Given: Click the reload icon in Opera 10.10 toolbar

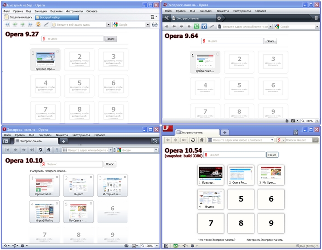Looking at the screenshot, I should point(40,150).
